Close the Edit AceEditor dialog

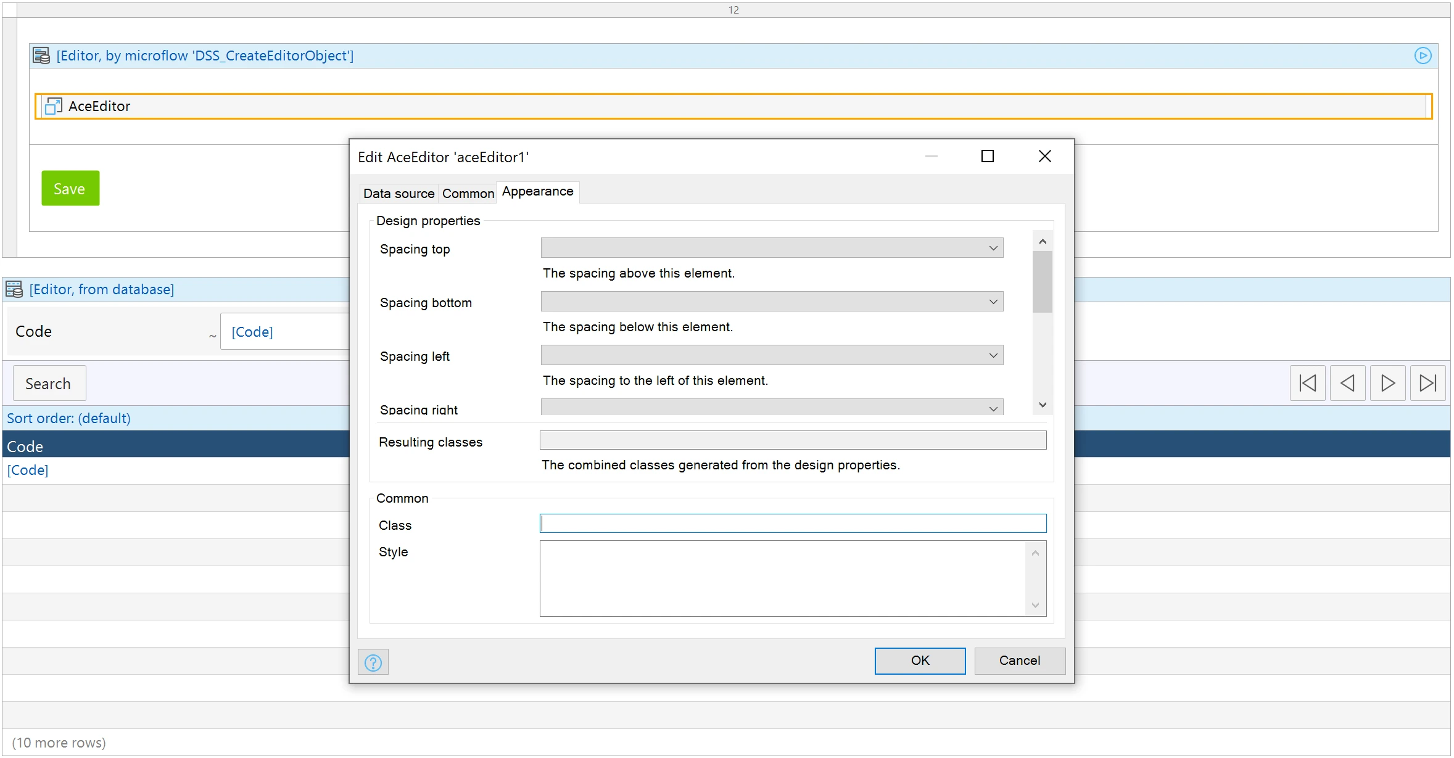1044,157
